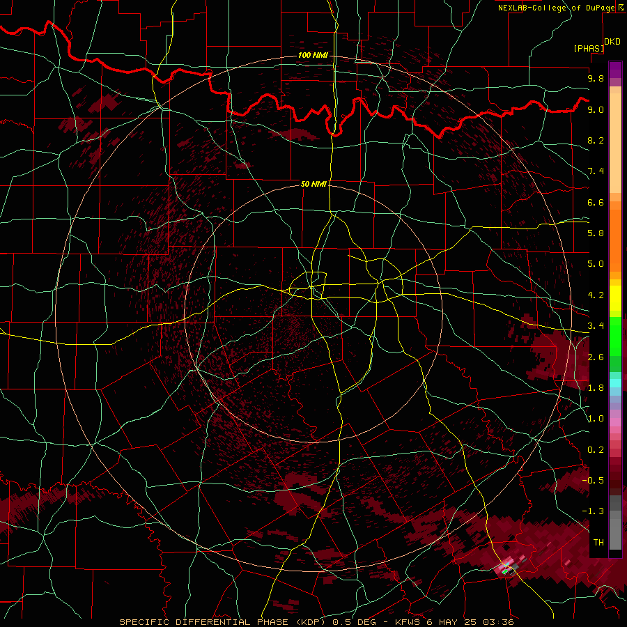This screenshot has height=627, width=627.
Task: Click the -1.3 value on the color scale
Action: [x=594, y=511]
